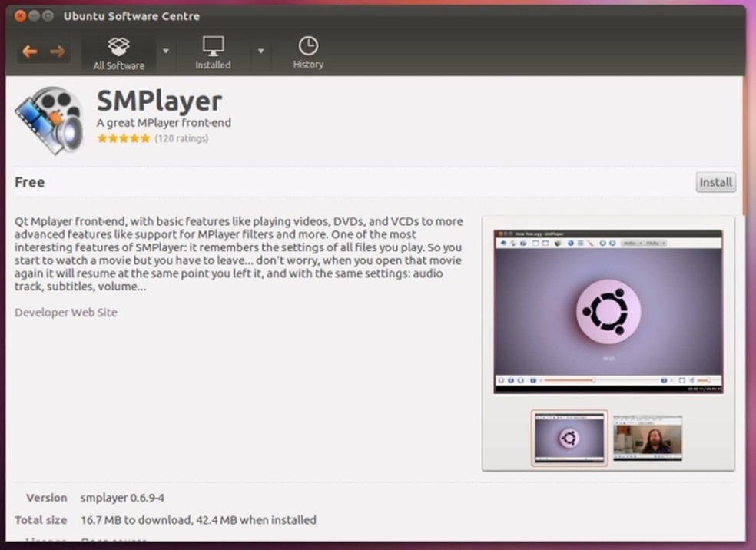Install SMPlayer with the Install button
Screen dimensions: 756x550
(715, 182)
